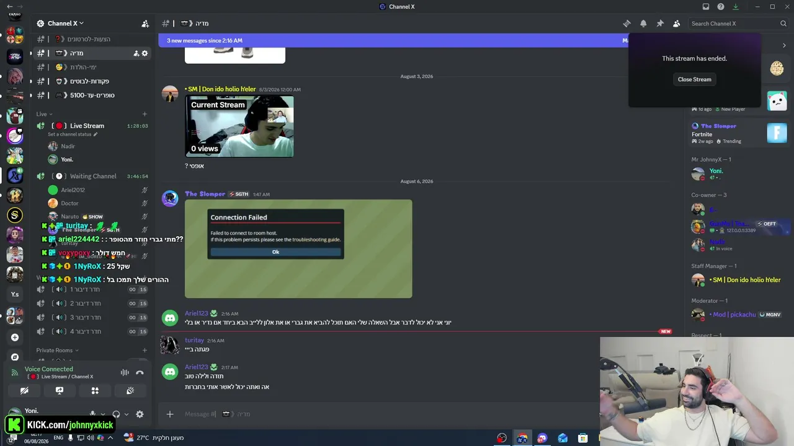This screenshot has width=794, height=446.
Task: Open the Connection Failed image attachment
Action: pos(298,248)
